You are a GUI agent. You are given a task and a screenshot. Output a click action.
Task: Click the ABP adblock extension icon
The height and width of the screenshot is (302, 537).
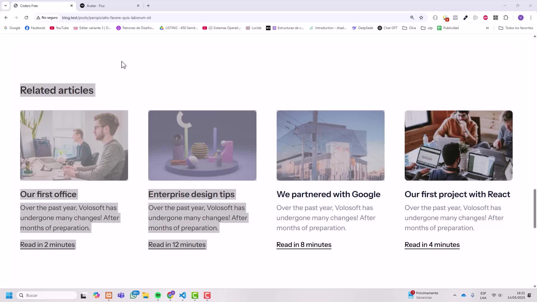coord(486,18)
